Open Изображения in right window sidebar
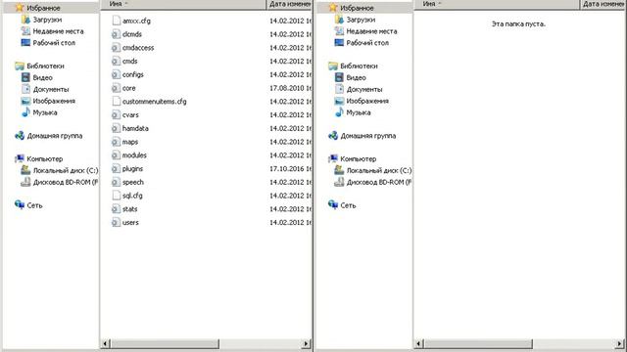The image size is (627, 352). coord(367,101)
